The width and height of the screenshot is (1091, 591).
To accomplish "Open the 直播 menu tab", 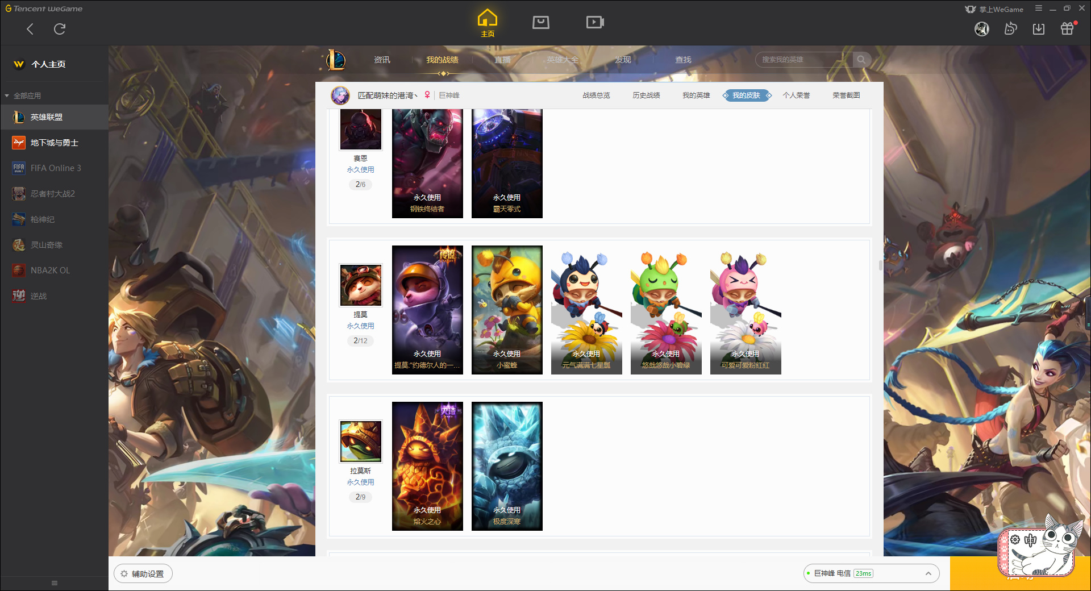I will pyautogui.click(x=502, y=60).
